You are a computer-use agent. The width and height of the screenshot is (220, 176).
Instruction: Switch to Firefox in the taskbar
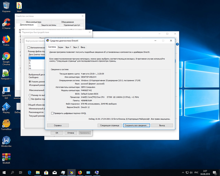[x=80, y=172]
